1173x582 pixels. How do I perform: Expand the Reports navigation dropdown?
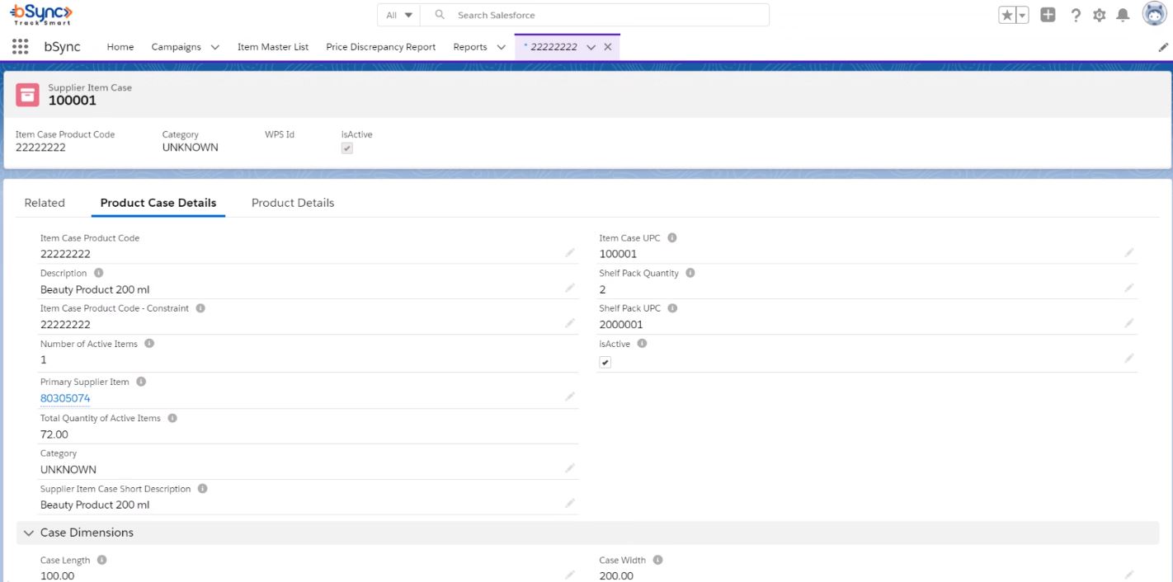[x=501, y=47]
